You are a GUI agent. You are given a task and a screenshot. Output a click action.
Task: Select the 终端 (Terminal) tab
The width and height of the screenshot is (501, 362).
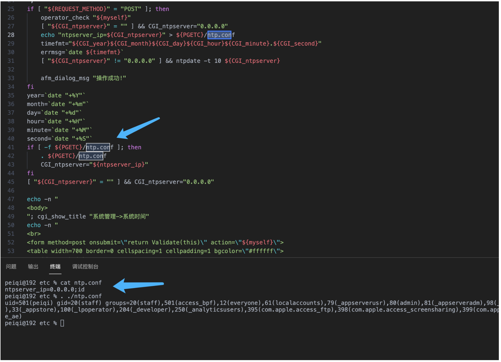click(x=55, y=267)
